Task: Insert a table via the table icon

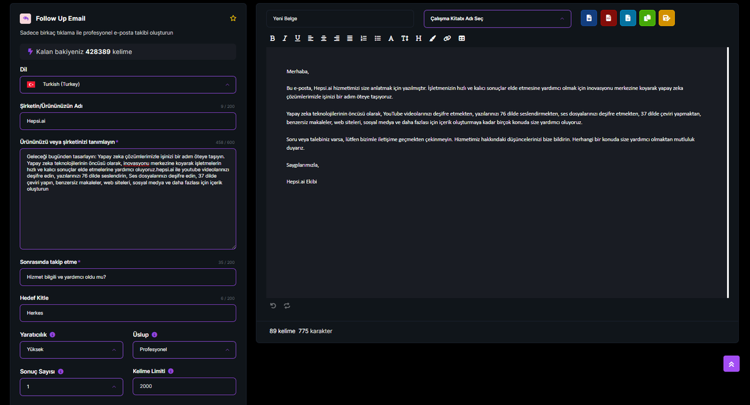Action: click(462, 38)
